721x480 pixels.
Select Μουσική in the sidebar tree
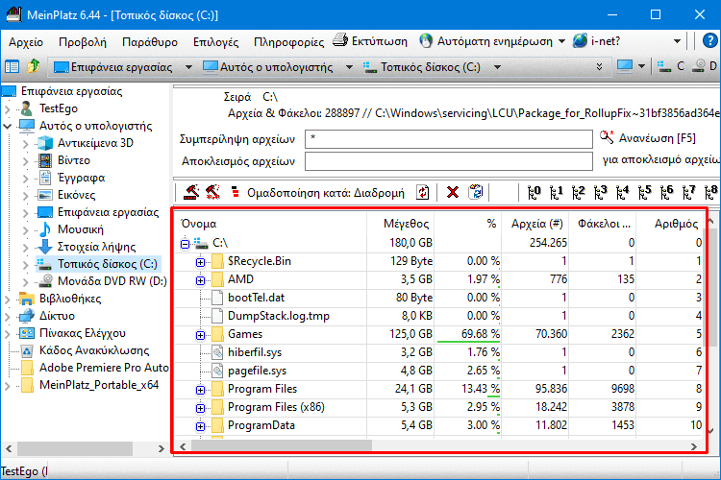[x=81, y=229]
